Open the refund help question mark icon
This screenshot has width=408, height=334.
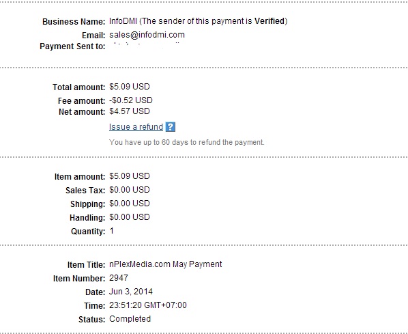click(x=170, y=127)
